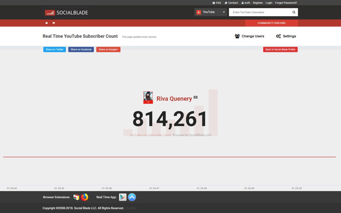Click the 01:24:44 time label on chart

(12, 188)
